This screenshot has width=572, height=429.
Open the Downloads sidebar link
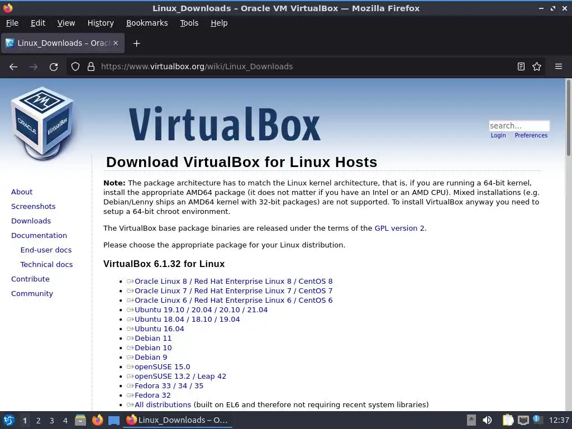(x=31, y=221)
